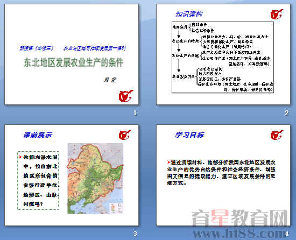Click the 学习目标 heading on slide 4
Viewport: 296px width, 240px height.
click(x=189, y=135)
